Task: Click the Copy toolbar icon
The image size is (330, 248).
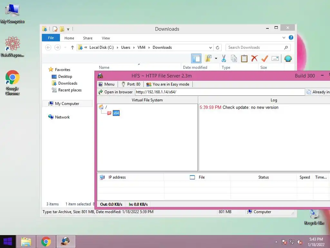Action: [x=234, y=58]
